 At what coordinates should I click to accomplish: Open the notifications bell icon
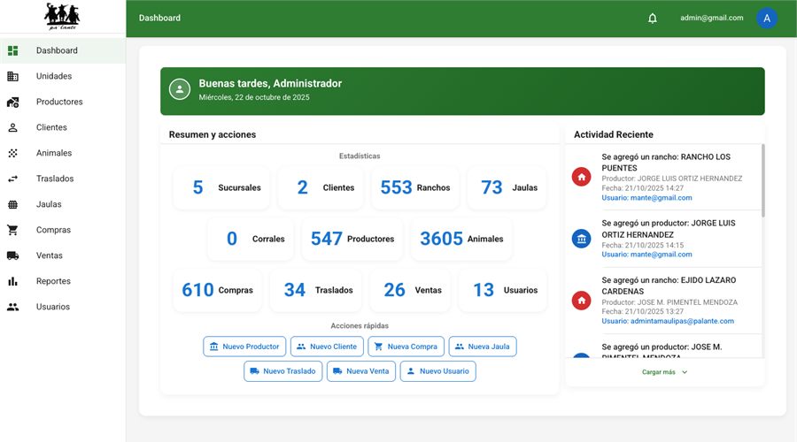pyautogui.click(x=652, y=19)
